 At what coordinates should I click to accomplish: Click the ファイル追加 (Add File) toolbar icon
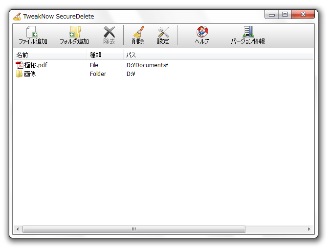(32, 32)
